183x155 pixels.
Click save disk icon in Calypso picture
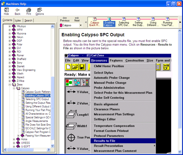point(82,67)
